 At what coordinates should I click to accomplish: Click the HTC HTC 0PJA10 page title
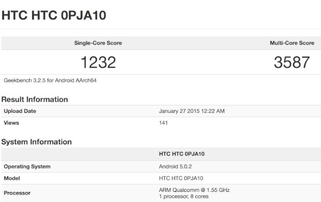(x=54, y=15)
